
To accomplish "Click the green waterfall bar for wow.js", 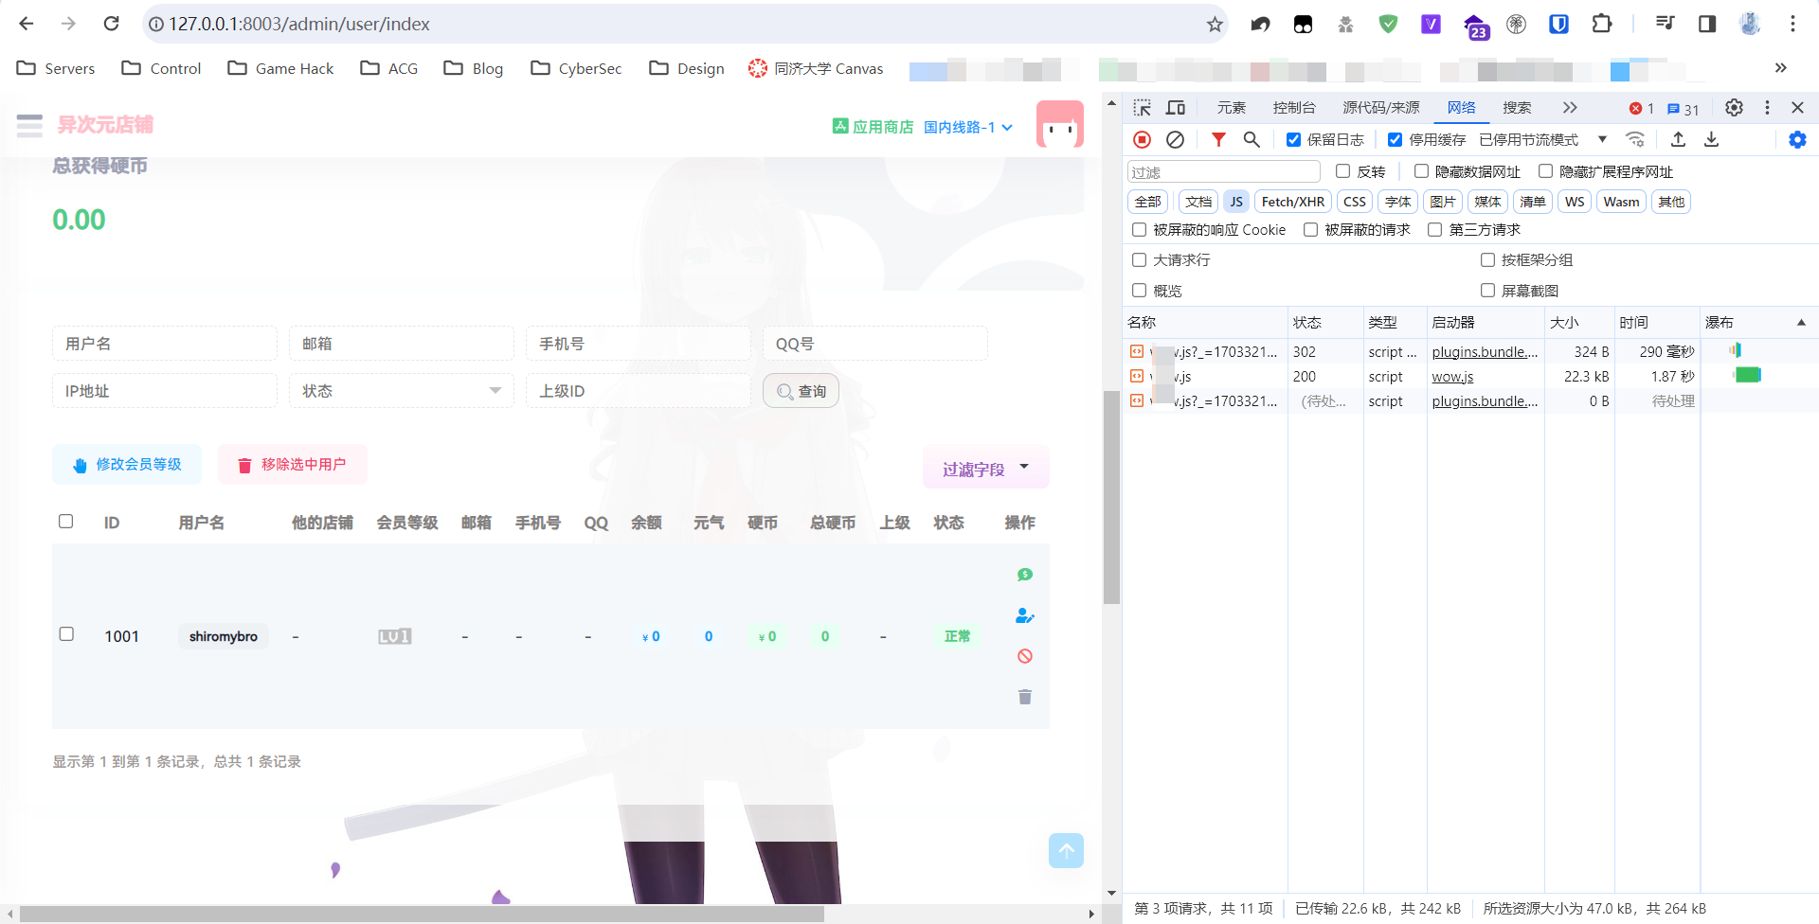I will click(1747, 376).
